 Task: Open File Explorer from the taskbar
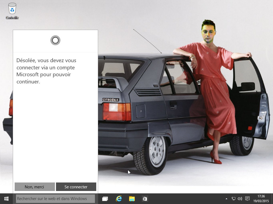coord(132,199)
